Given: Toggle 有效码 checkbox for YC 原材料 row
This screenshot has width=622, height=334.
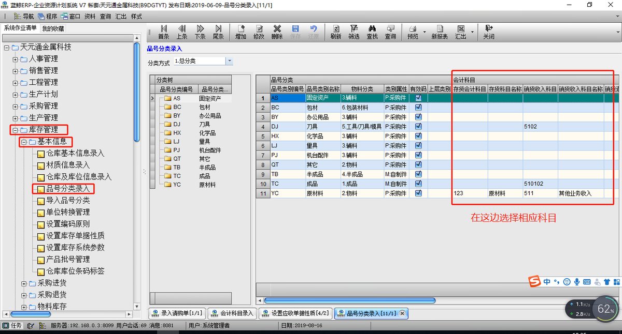Looking at the screenshot, I should click(x=418, y=193).
